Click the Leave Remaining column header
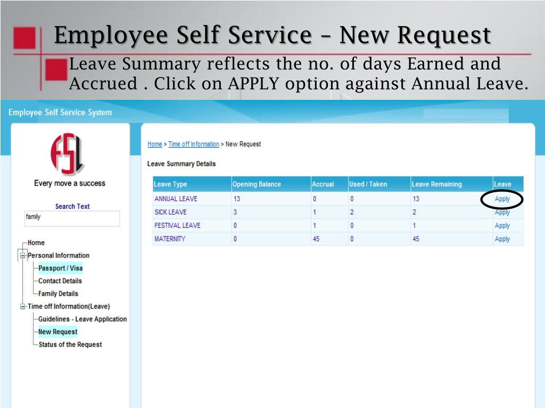This screenshot has width=545, height=408. [x=451, y=184]
